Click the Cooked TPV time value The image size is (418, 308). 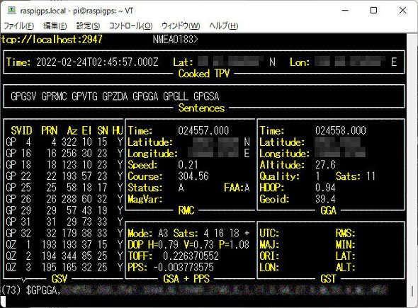[x=97, y=62]
